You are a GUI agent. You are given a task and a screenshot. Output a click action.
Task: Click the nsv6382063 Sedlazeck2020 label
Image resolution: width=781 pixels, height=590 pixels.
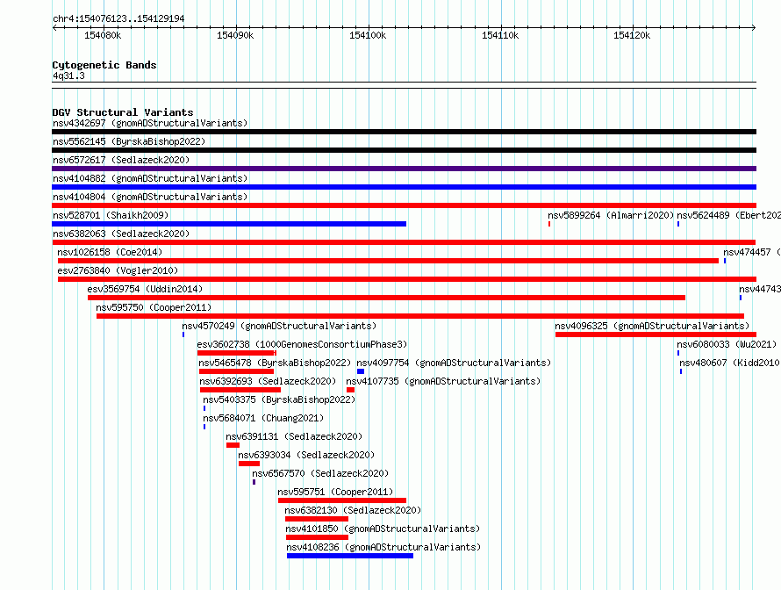pos(121,234)
